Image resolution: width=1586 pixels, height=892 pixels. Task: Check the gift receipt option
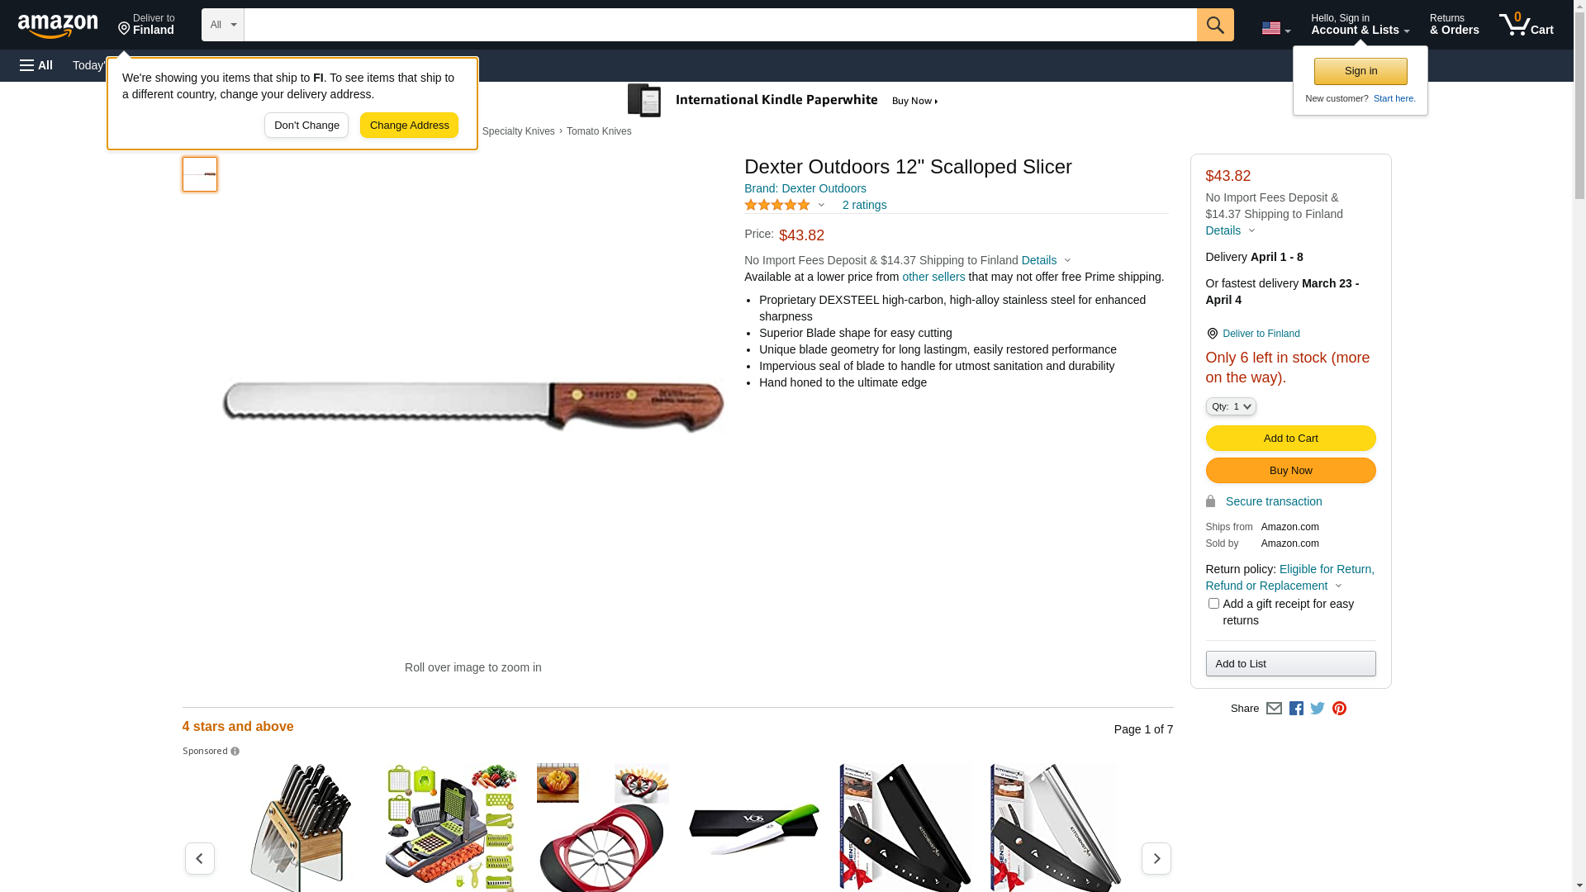tap(1213, 604)
